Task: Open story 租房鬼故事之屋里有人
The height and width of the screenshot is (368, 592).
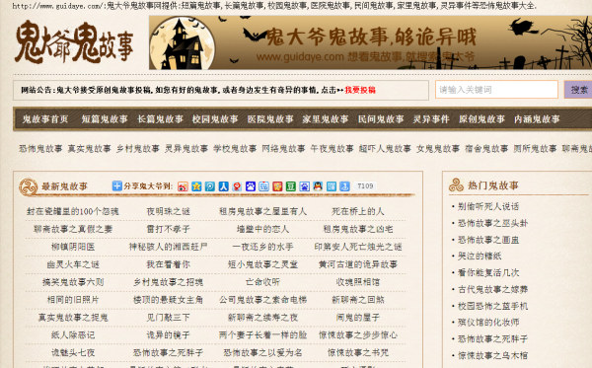Action: point(262,211)
